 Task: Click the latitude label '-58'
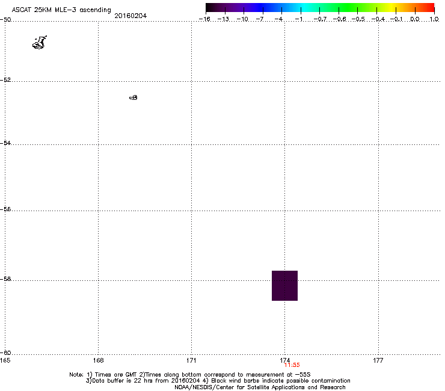click(5, 279)
